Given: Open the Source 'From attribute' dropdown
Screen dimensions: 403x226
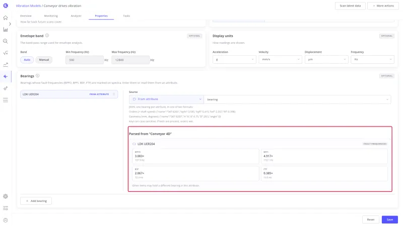Looking at the screenshot, I should pyautogui.click(x=166, y=99).
